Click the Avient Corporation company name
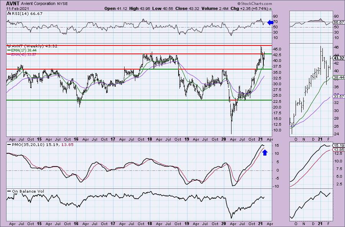Viewport: 345px width, 227px height. pyautogui.click(x=38, y=3)
